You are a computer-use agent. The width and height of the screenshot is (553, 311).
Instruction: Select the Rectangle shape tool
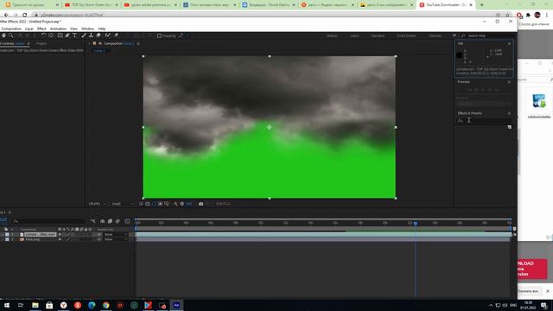pos(60,35)
